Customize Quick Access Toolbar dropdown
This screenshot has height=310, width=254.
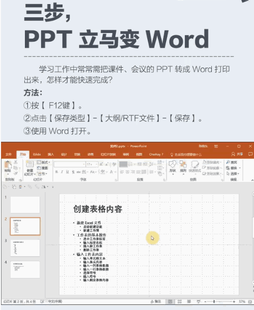pos(53,187)
